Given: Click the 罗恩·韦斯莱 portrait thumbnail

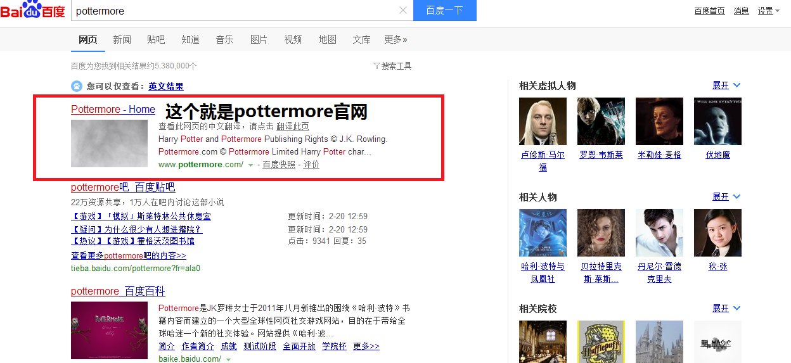Looking at the screenshot, I should pos(601,121).
